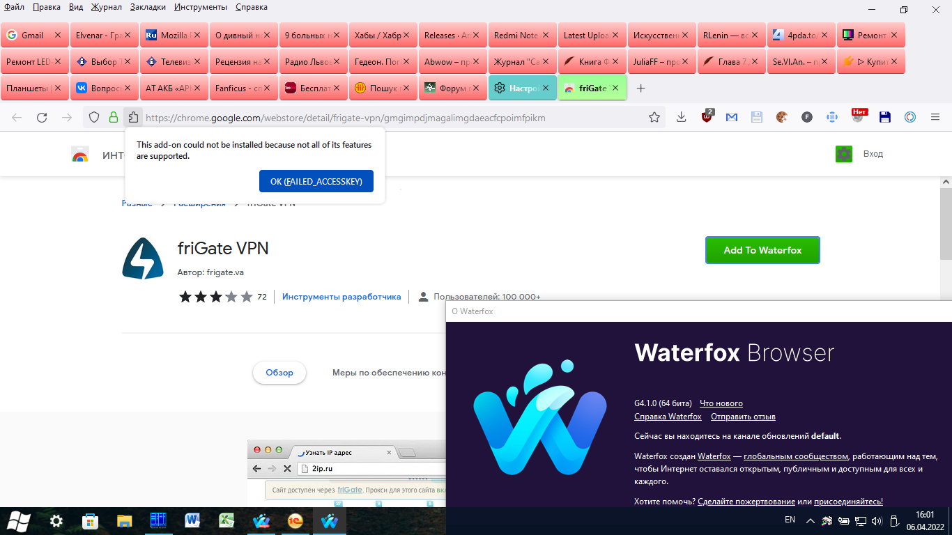Click the Add To Waterfox button

[762, 250]
